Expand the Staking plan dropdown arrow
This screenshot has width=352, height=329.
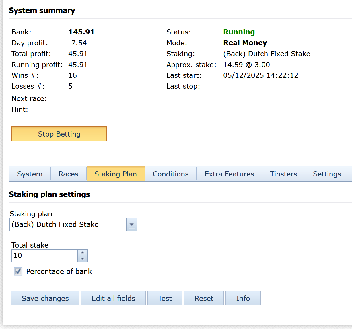132,225
